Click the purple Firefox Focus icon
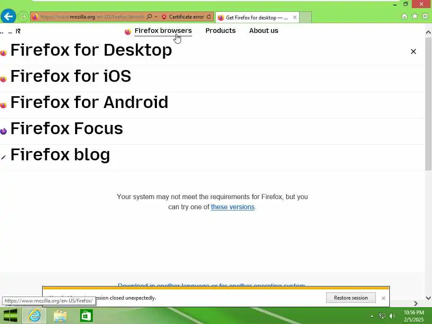 coord(3,131)
